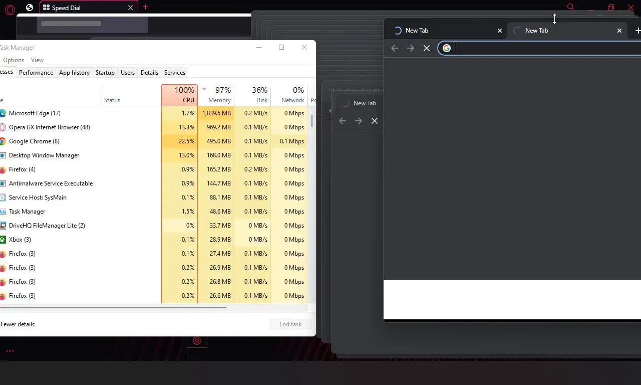Click the Opera GX Internet Browser process icon

pos(3,127)
